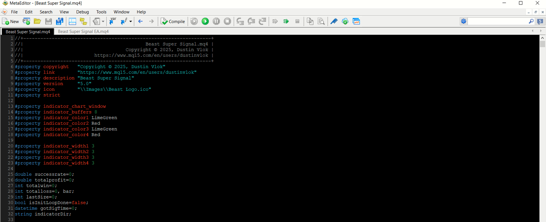Click the Step Into icon

tap(240, 21)
